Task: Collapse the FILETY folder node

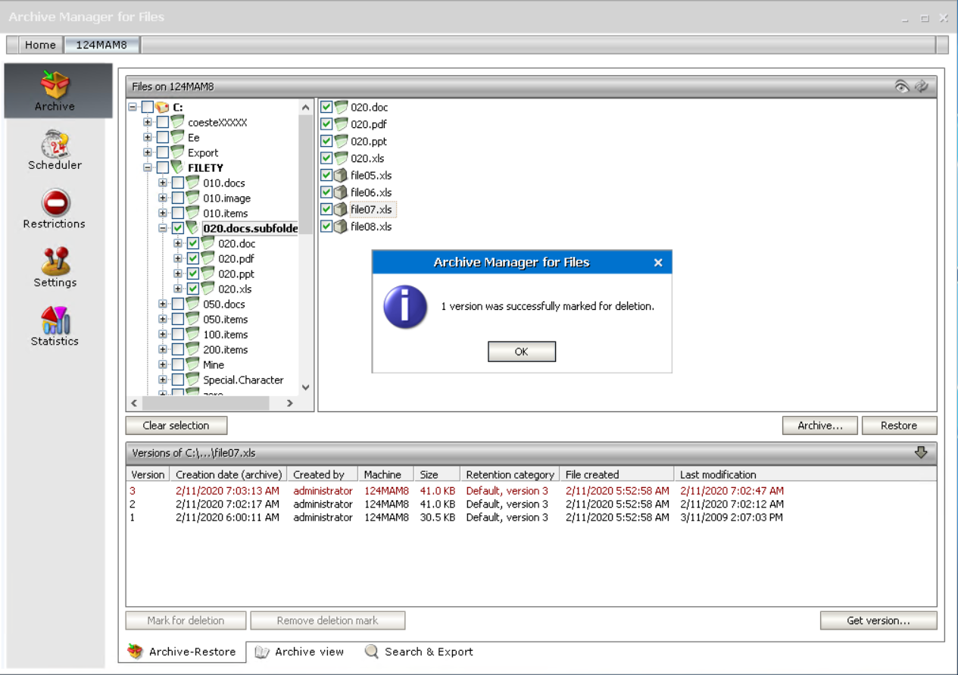Action: (x=148, y=167)
